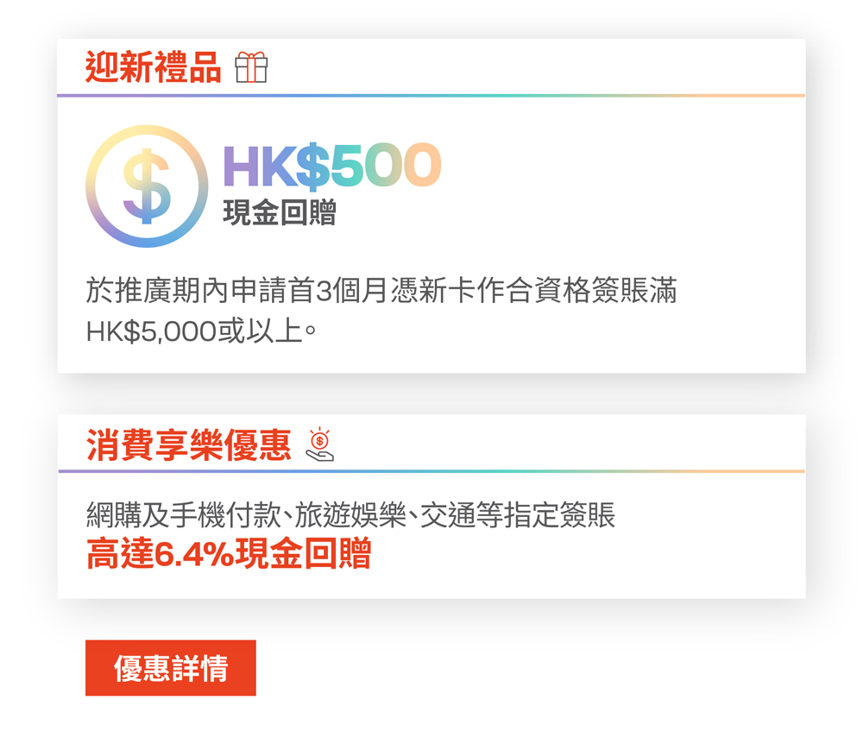The height and width of the screenshot is (731, 863).
Task: Click the hand holding coin icon
Action: click(x=320, y=444)
